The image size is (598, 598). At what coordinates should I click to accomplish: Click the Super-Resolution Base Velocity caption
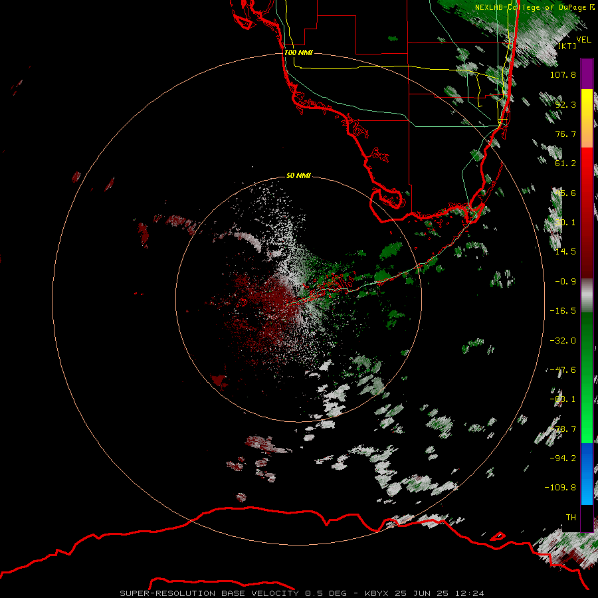[x=302, y=593]
